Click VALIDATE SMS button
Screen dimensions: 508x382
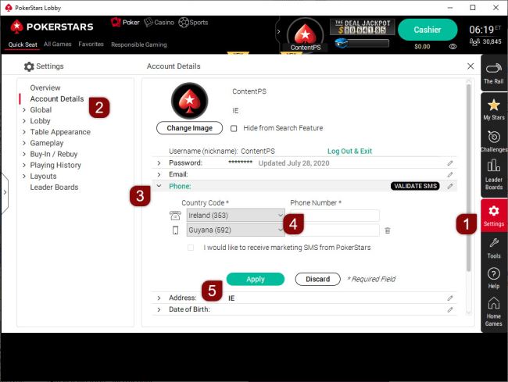tap(415, 186)
